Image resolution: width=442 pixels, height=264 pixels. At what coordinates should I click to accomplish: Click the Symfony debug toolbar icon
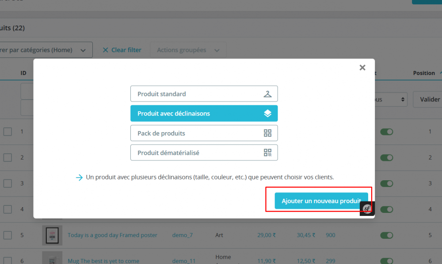367,208
